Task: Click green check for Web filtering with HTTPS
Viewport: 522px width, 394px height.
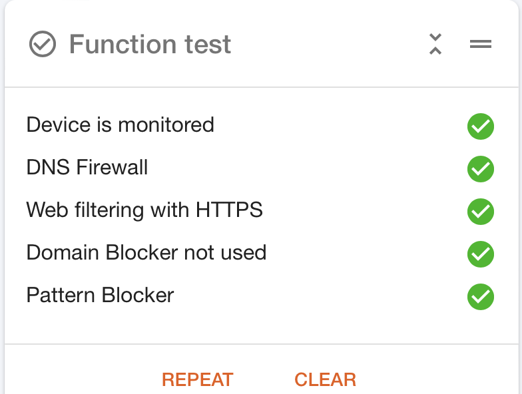Action: (x=481, y=212)
